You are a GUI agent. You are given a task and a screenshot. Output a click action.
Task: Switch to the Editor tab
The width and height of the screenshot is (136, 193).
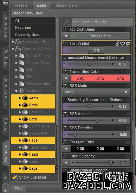[41, 5]
